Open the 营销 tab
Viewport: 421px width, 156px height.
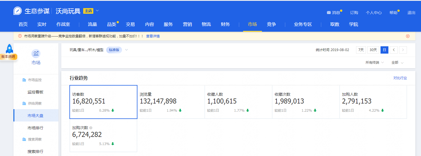tap(187, 24)
